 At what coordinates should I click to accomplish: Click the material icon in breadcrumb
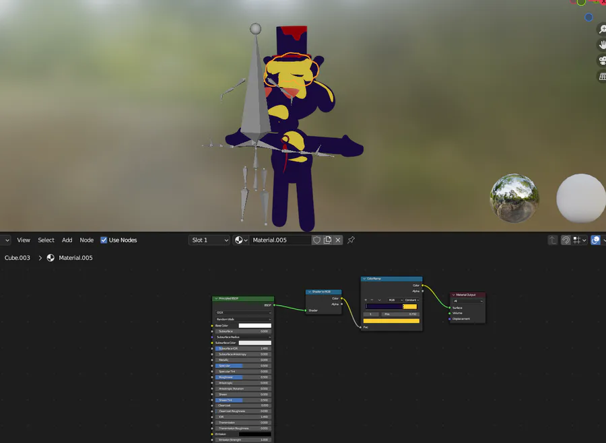[x=50, y=258]
